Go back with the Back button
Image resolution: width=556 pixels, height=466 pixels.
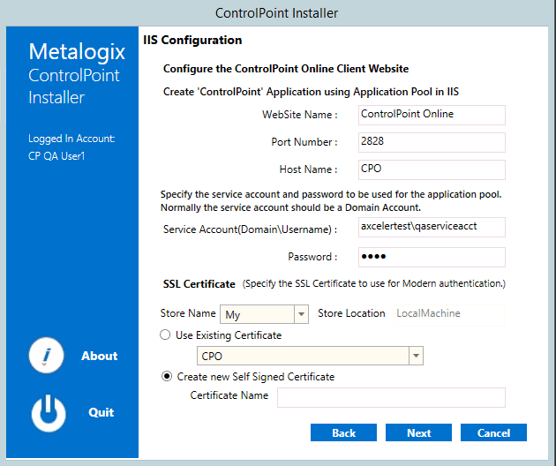(343, 432)
